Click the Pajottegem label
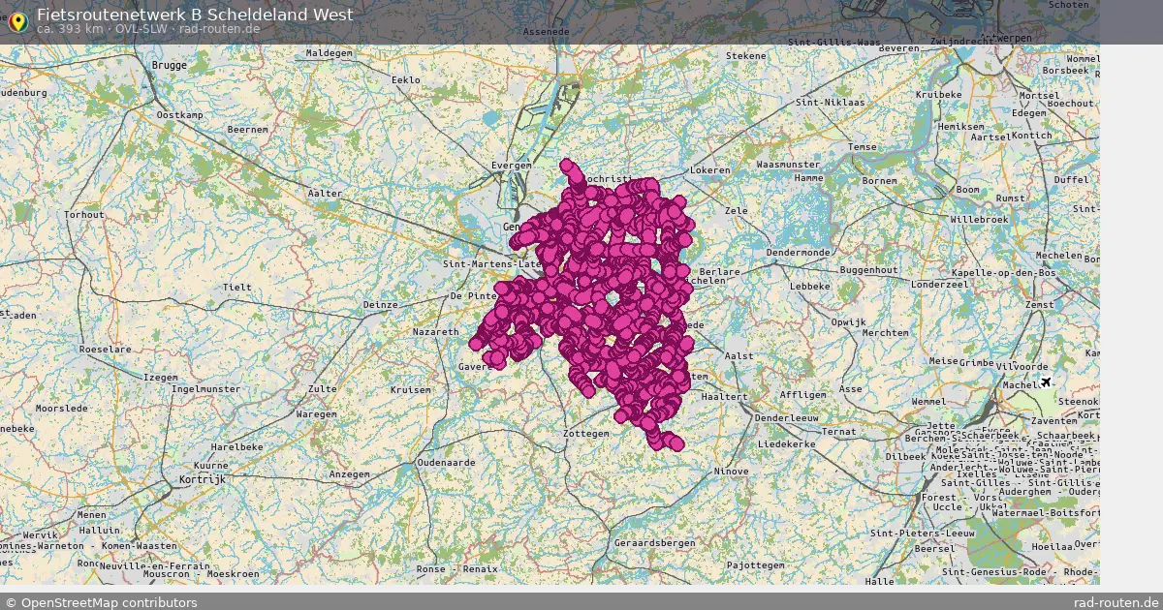The height and width of the screenshot is (610, 1163). tap(755, 564)
